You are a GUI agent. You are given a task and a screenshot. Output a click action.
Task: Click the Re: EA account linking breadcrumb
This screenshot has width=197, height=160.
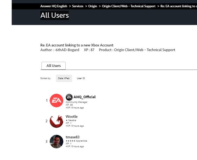tap(179, 6)
